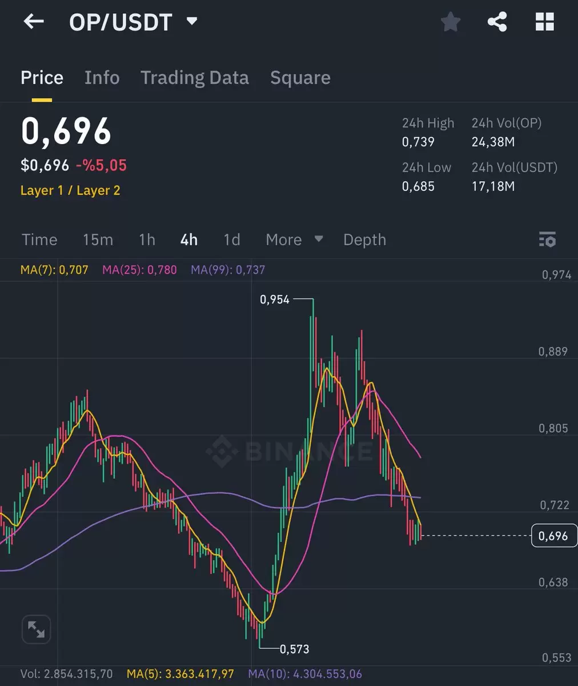Switch to the Info tab
This screenshot has height=686, width=578.
coord(102,78)
